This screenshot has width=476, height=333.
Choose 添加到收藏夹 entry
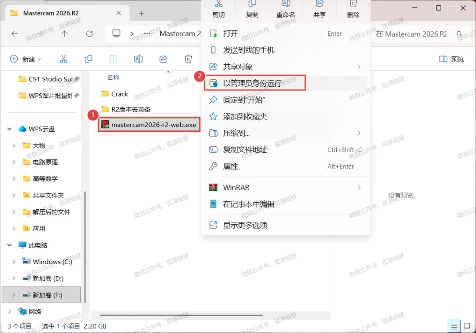(x=286, y=116)
